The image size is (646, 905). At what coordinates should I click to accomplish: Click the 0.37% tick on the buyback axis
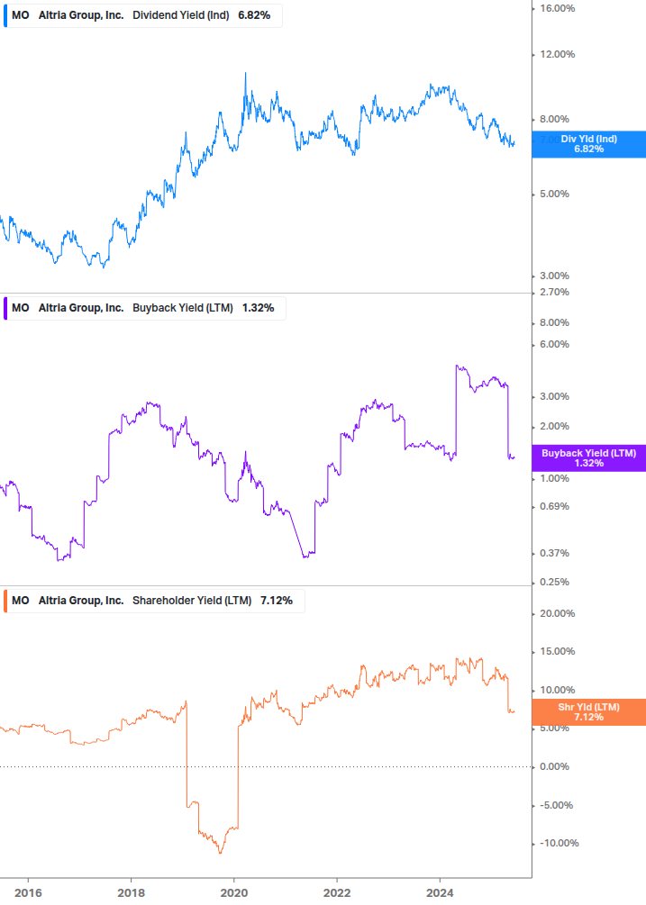click(x=554, y=554)
